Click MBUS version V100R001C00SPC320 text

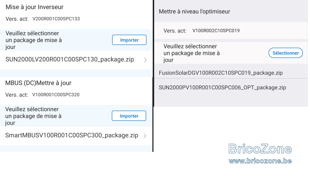pyautogui.click(x=56, y=95)
